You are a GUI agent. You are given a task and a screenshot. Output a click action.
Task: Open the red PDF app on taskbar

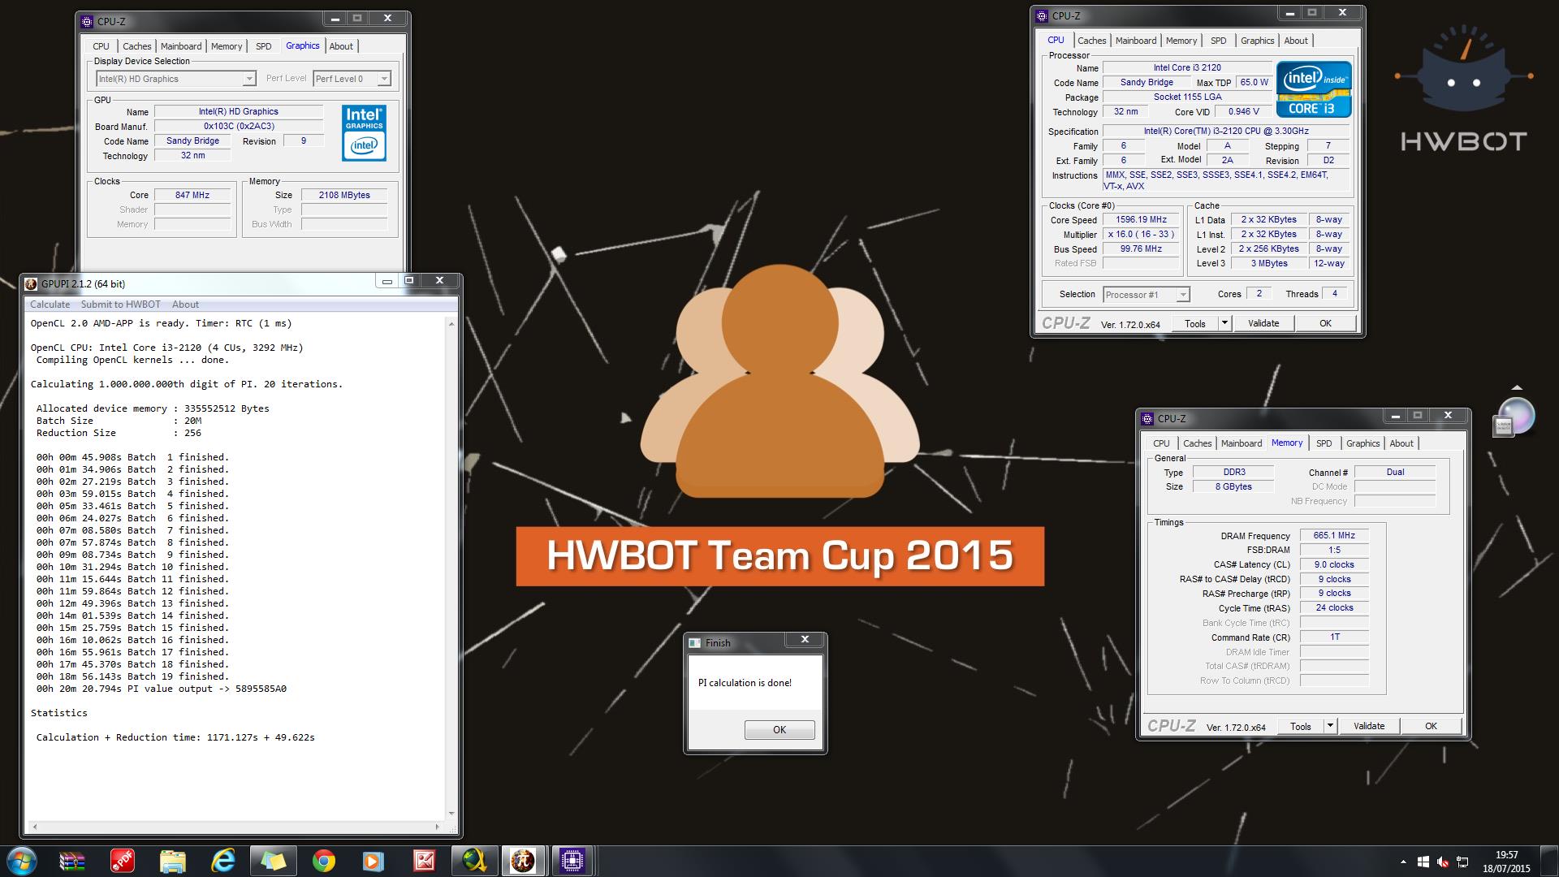tap(123, 861)
